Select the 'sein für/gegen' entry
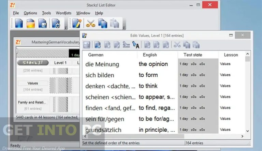The width and height of the screenshot is (262, 151). [105, 119]
